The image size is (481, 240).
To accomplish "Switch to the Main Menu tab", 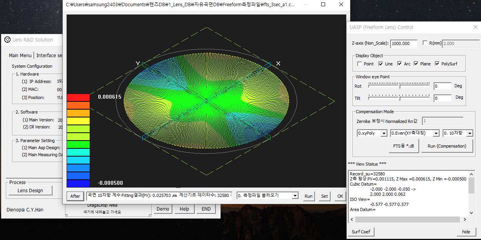I will (20, 56).
